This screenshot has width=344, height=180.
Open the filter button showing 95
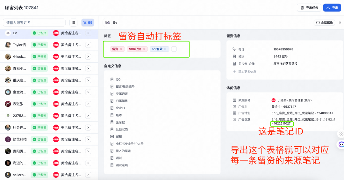pyautogui.click(x=88, y=22)
